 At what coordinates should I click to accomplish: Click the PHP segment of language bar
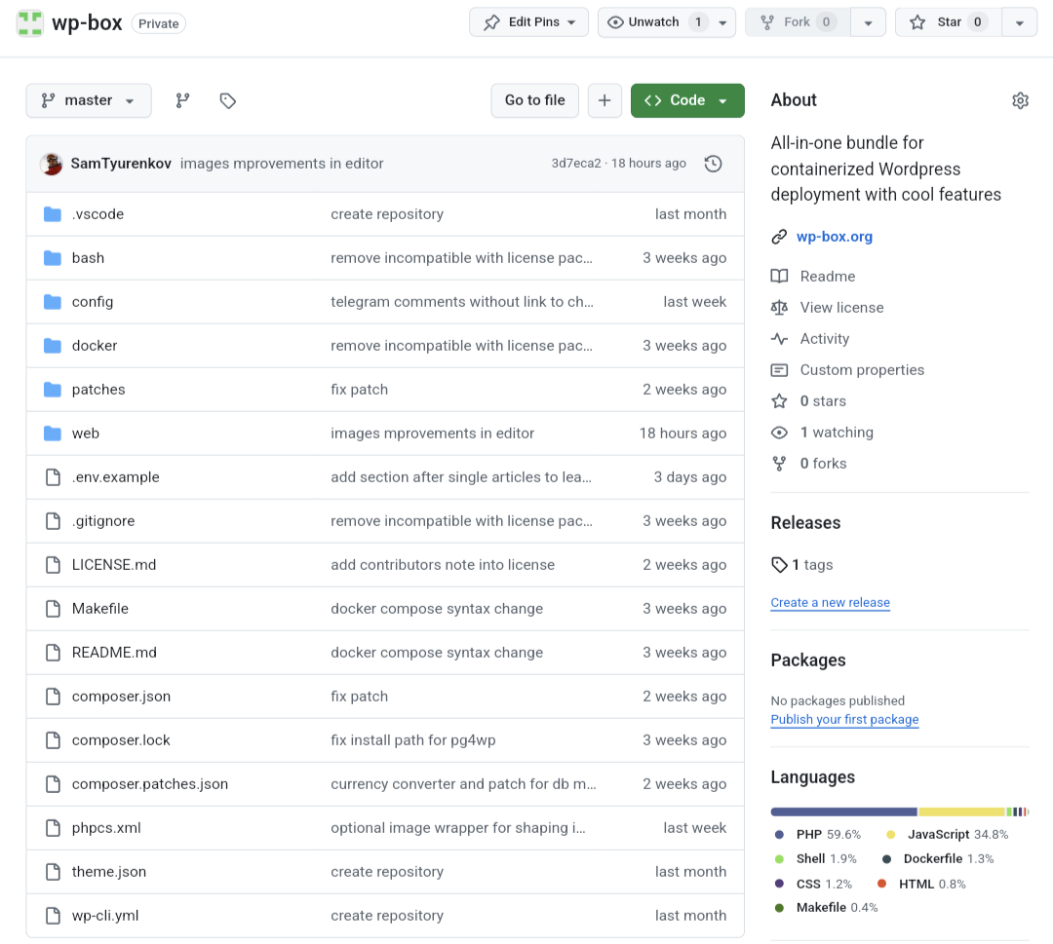tap(844, 812)
